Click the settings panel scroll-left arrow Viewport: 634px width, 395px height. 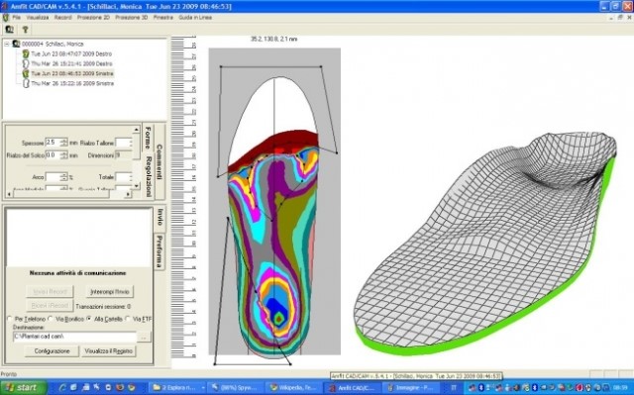coord(9,194)
